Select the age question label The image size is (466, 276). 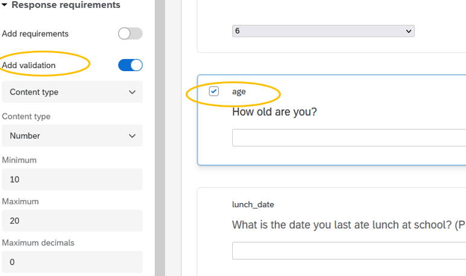(x=239, y=92)
